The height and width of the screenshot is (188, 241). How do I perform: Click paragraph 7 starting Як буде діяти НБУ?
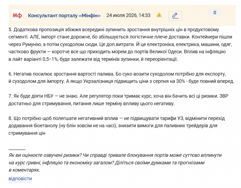[x=118, y=100]
